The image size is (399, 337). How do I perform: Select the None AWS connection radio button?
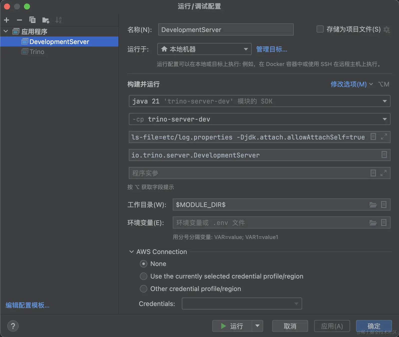[144, 264]
